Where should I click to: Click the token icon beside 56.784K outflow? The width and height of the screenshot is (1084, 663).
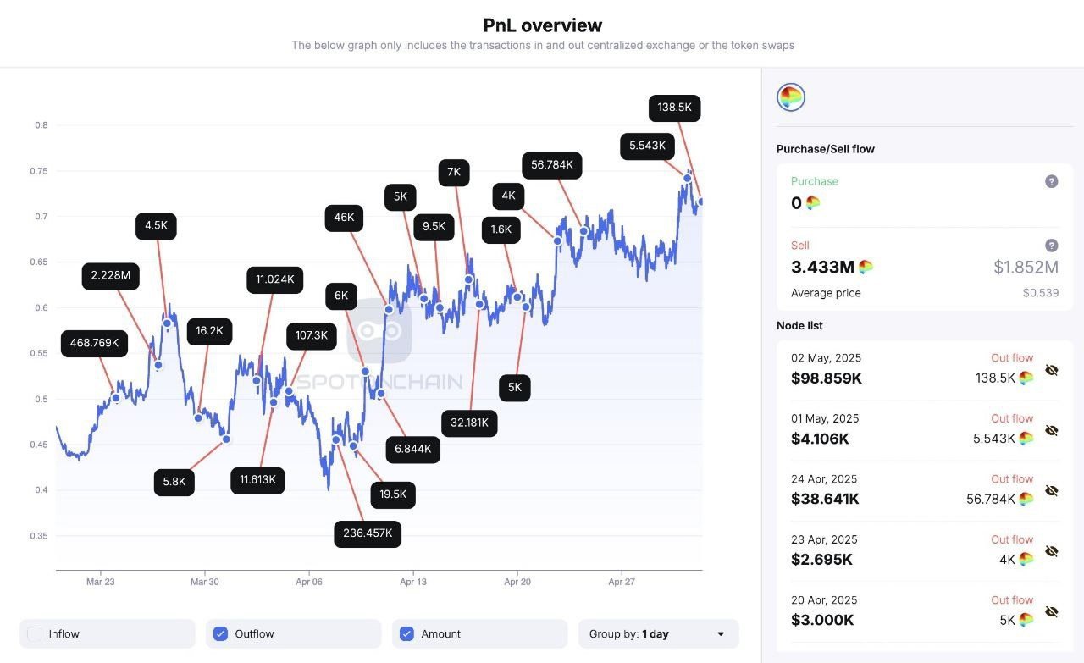click(1026, 499)
